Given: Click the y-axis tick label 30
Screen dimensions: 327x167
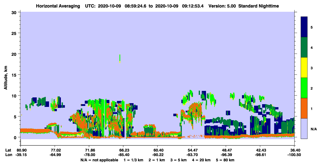Looking at the screenshot, I should [15, 12].
